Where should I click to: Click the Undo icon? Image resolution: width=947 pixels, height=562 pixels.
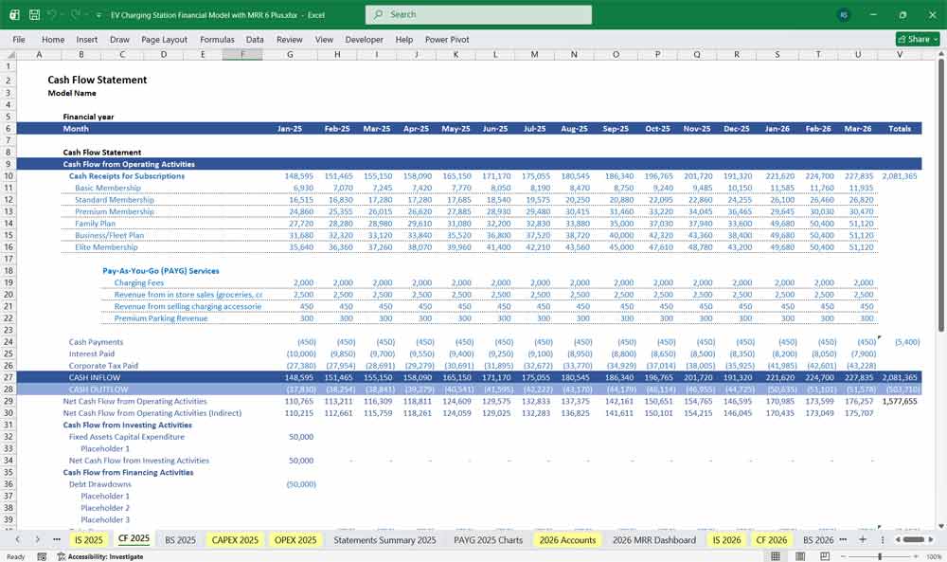click(x=51, y=13)
